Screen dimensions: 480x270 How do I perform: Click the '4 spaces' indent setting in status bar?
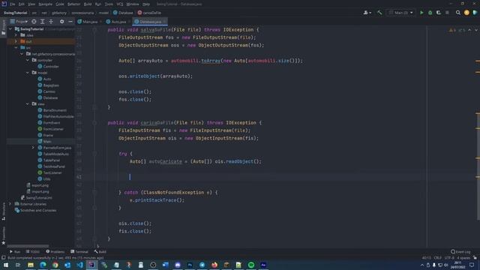(x=463, y=258)
